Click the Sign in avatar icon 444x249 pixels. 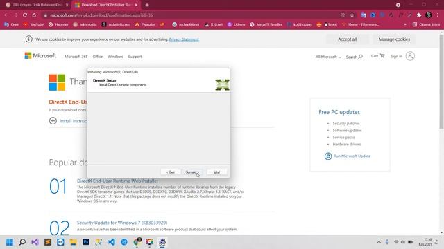click(x=410, y=56)
